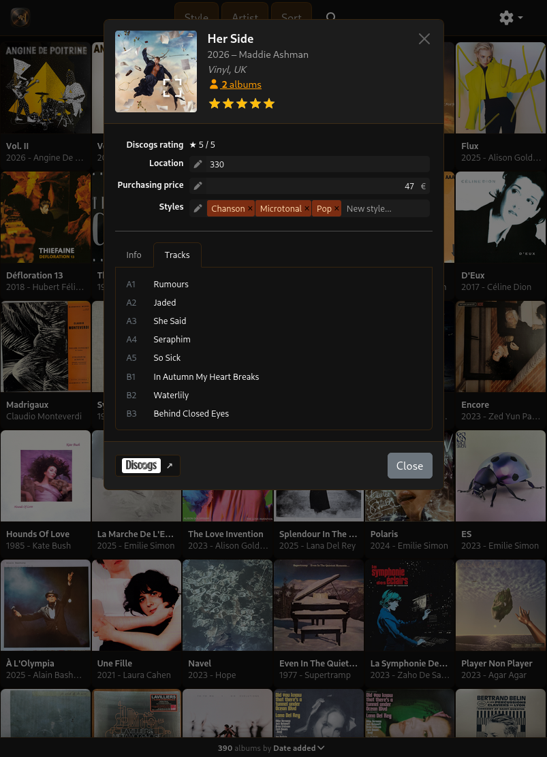Open the Encore album cover
Screen dimensions: 547x757
tap(501, 347)
